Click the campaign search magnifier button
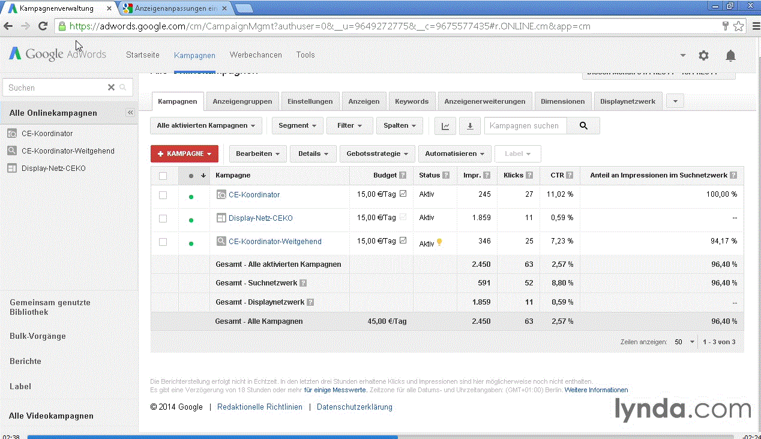The width and height of the screenshot is (761, 439). [x=583, y=126]
